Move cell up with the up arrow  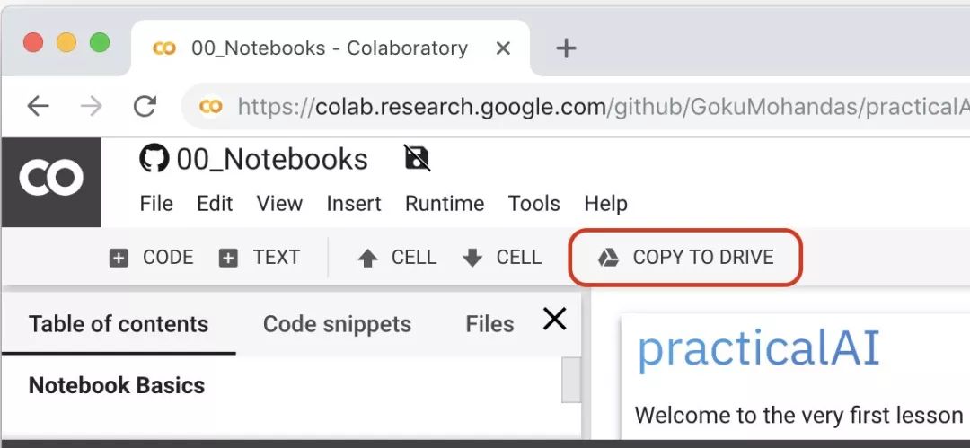click(x=367, y=259)
